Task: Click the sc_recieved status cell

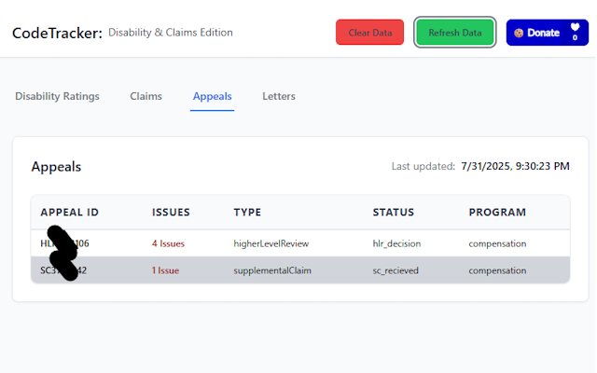Action: coord(396,270)
